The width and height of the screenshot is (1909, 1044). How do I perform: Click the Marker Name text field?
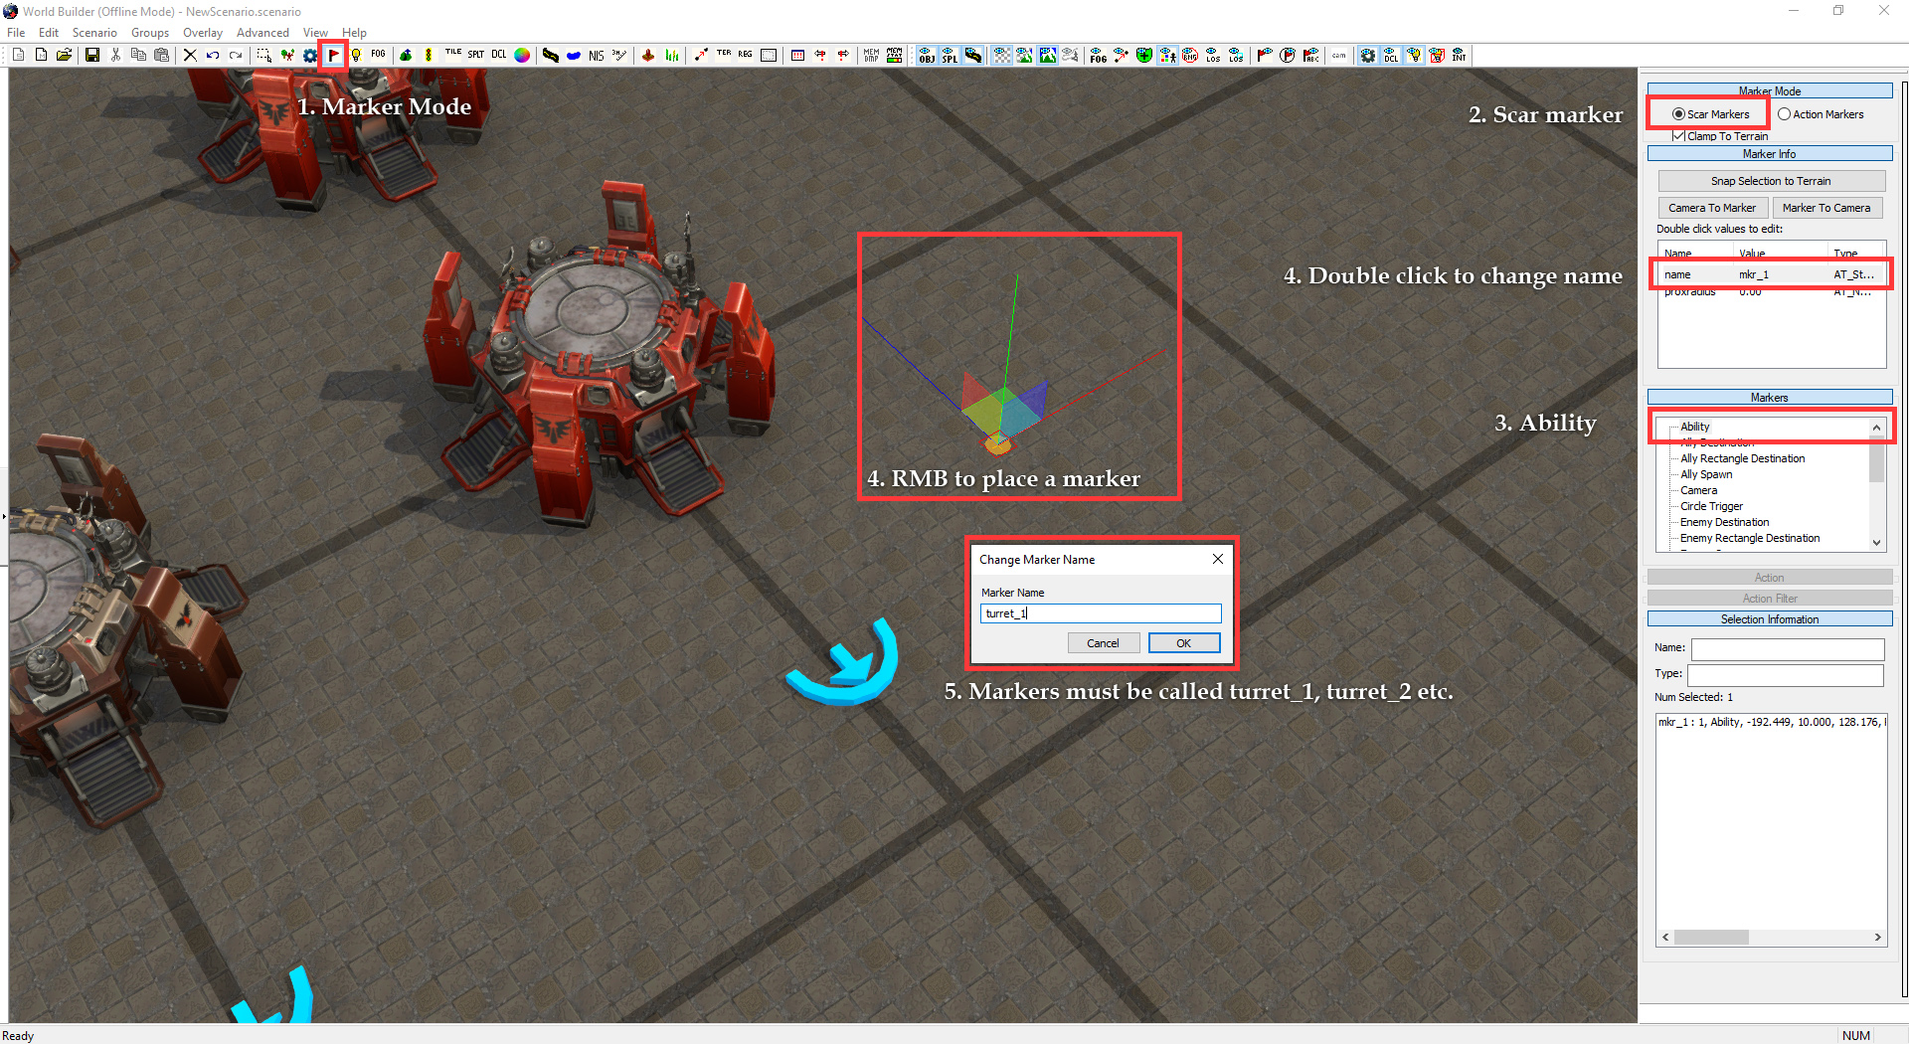(x=1101, y=613)
